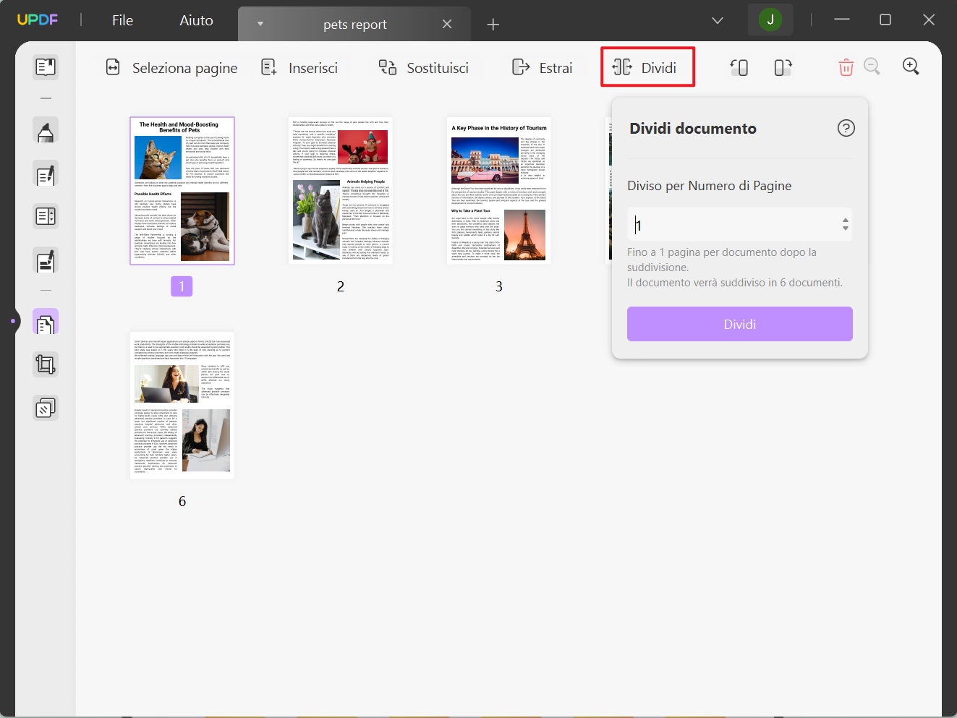Select the page 2 thumbnail
The height and width of the screenshot is (718, 957).
point(340,190)
